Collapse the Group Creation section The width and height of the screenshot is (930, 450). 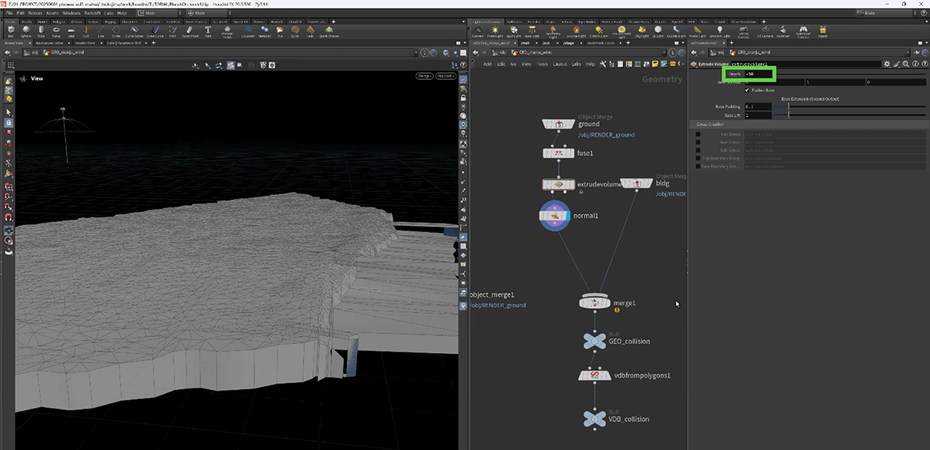click(x=710, y=124)
